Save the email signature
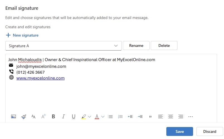 (180, 131)
